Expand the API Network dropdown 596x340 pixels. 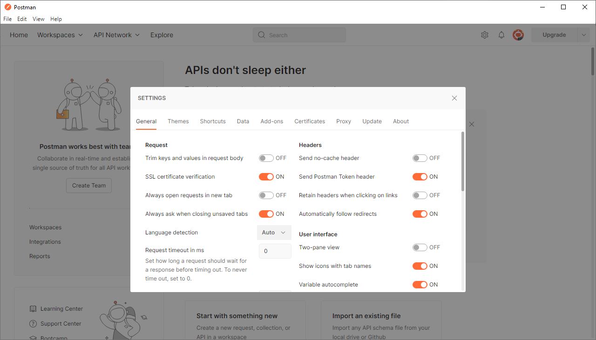click(116, 35)
